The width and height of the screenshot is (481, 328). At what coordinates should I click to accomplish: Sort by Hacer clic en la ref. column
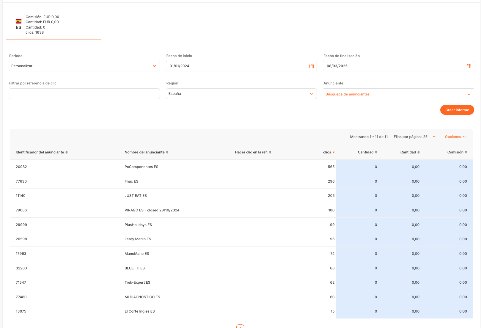(x=270, y=152)
